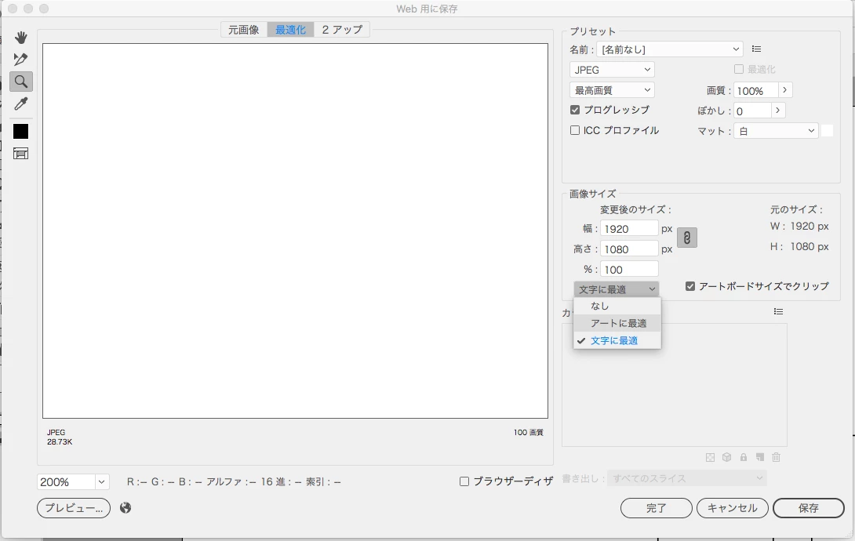Click the map to transparent icon
The height and width of the screenshot is (541, 855).
[x=710, y=458]
